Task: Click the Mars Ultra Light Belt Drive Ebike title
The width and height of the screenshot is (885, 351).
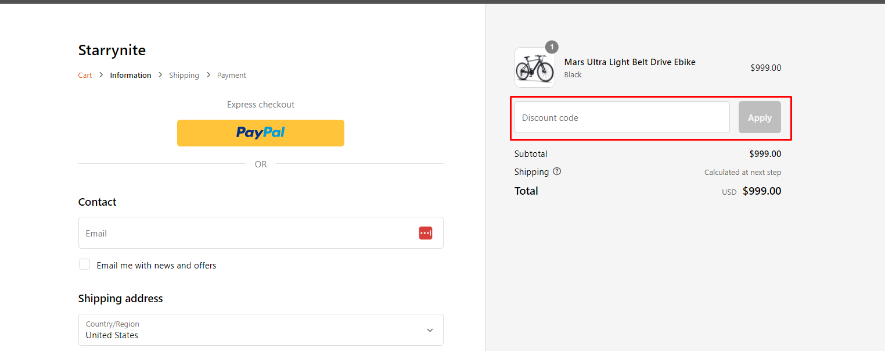Action: 630,62
